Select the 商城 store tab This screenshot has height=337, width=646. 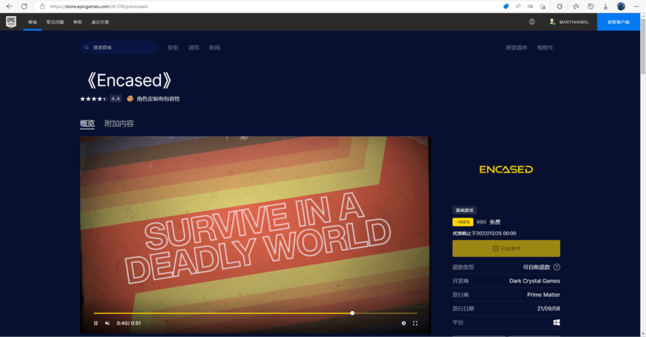(33, 22)
